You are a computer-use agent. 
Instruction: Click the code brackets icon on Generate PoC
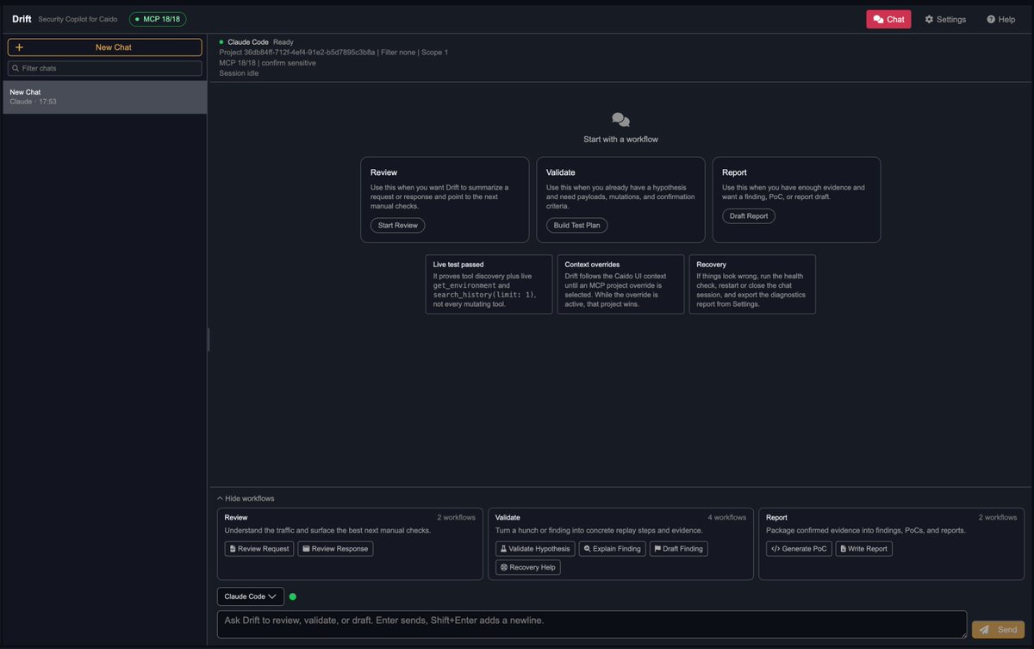tap(775, 549)
